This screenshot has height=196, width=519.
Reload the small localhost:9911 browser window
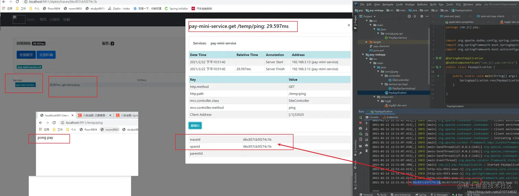(54, 123)
